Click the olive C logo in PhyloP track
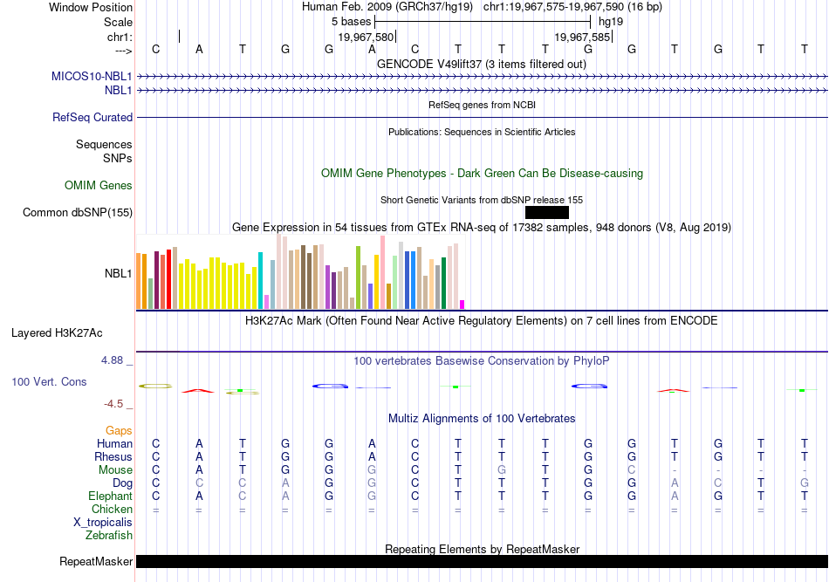 coord(155,387)
